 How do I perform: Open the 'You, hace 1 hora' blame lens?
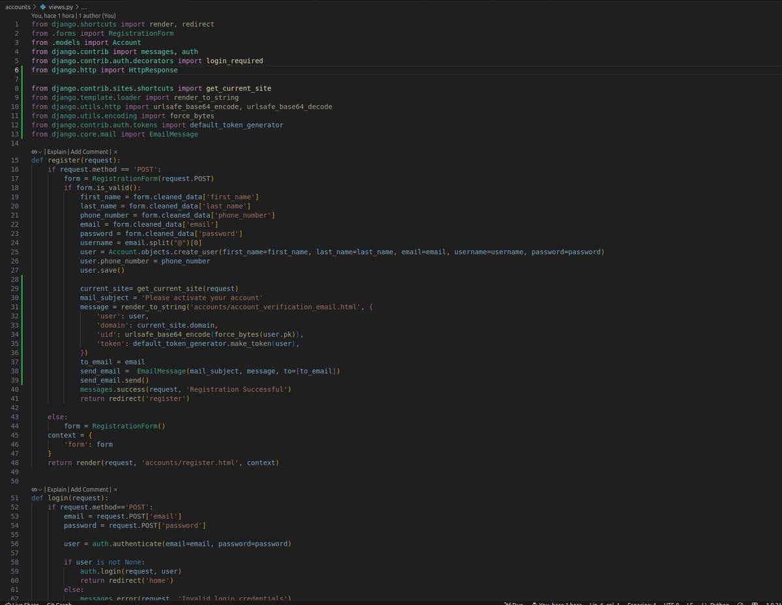pyautogui.click(x=53, y=15)
